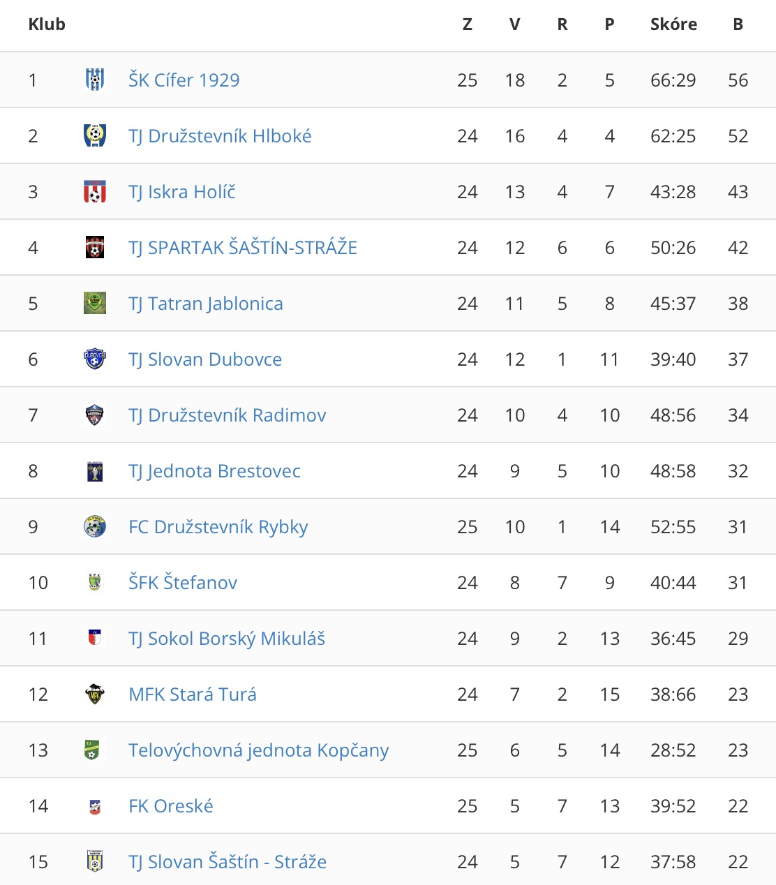Image resolution: width=776 pixels, height=885 pixels.
Task: Click the Skóre column header
Action: point(673,24)
